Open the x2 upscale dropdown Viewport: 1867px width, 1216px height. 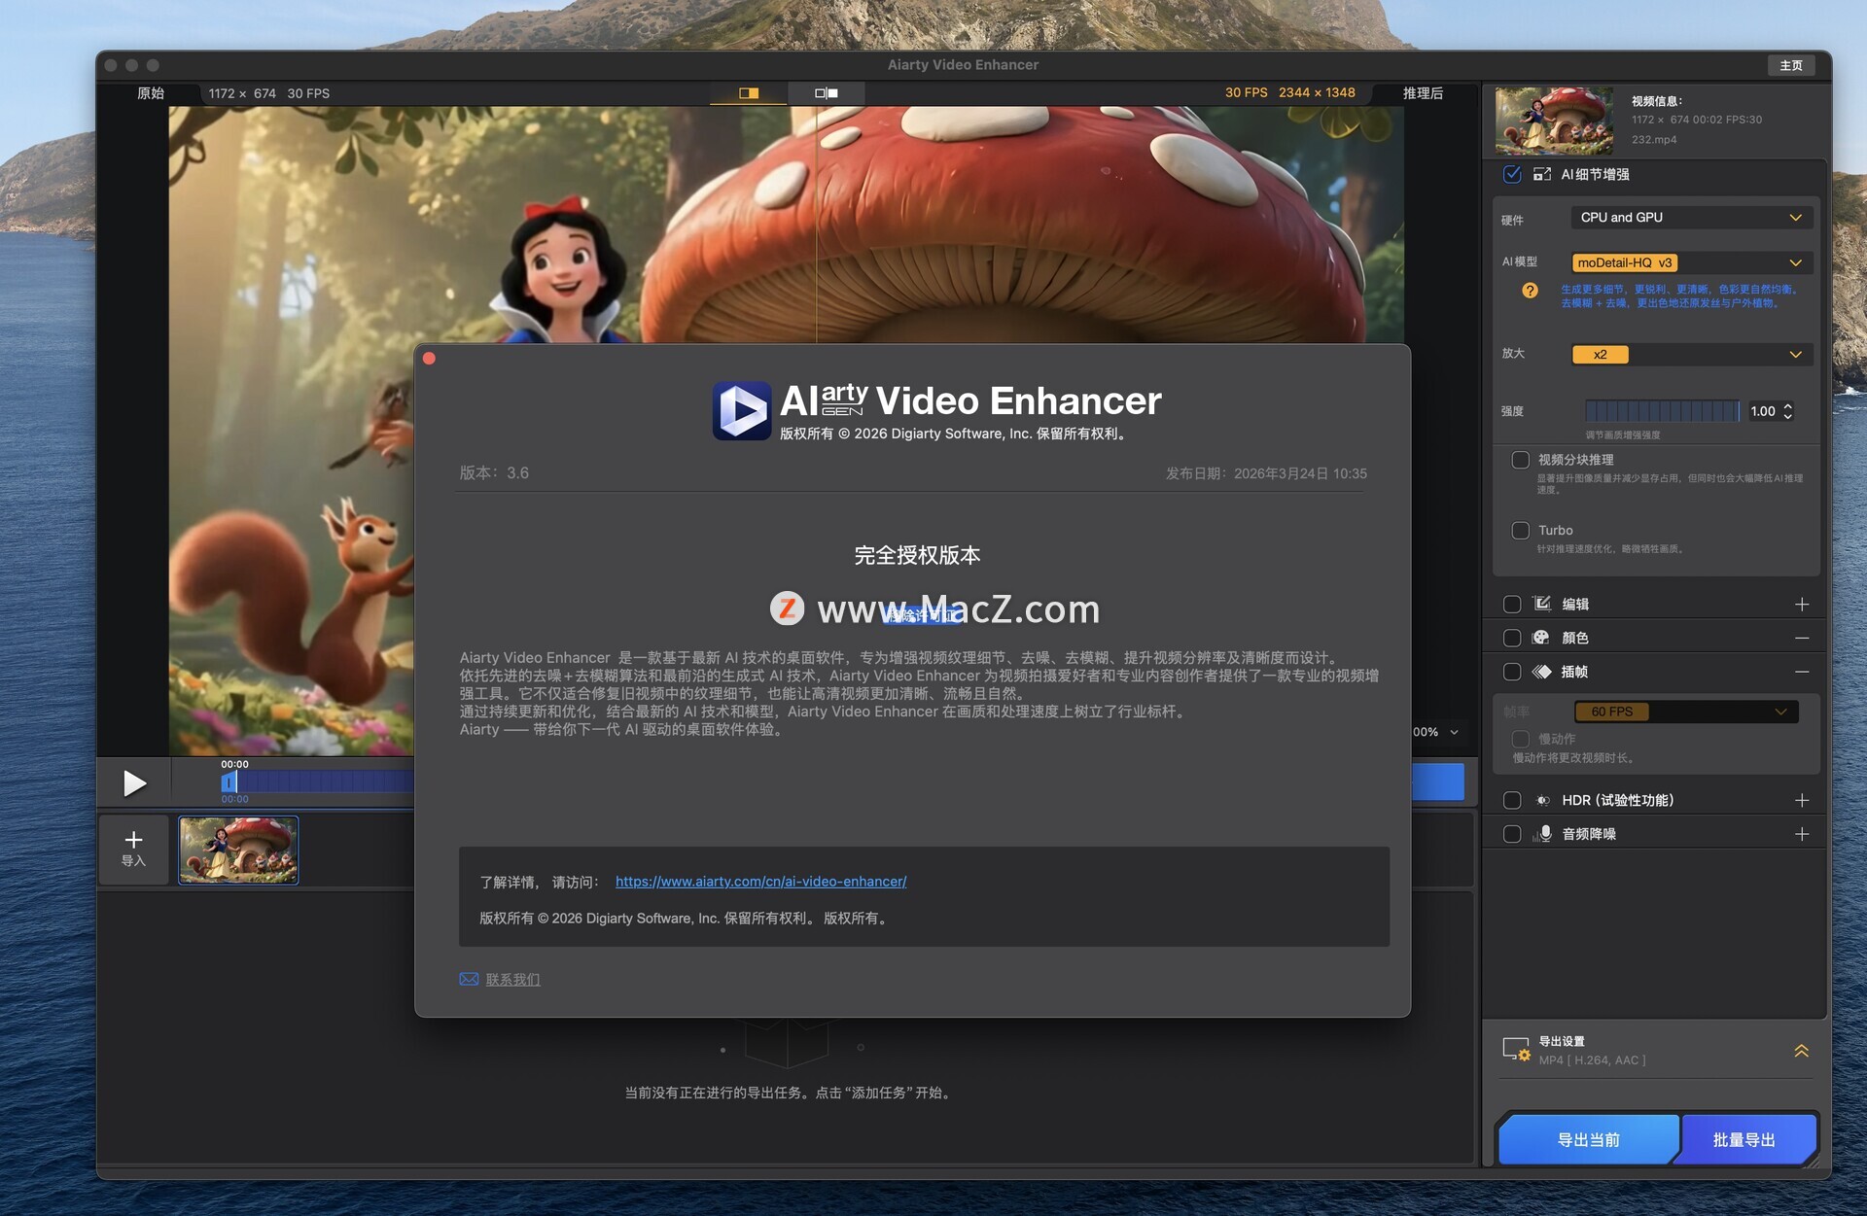pyautogui.click(x=1690, y=355)
